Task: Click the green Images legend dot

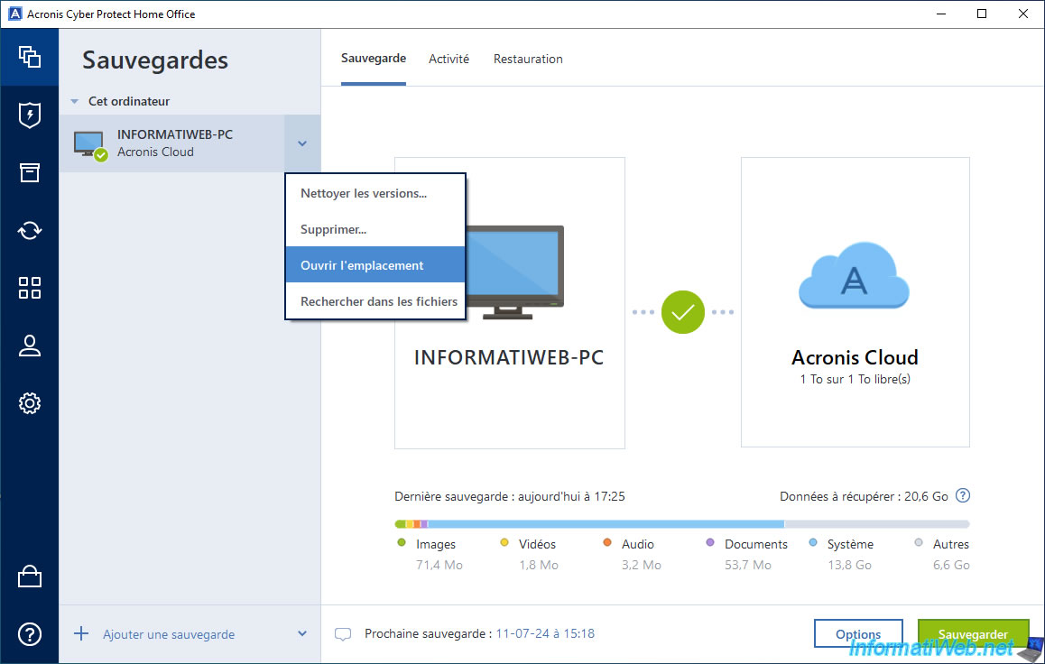Action: tap(402, 543)
